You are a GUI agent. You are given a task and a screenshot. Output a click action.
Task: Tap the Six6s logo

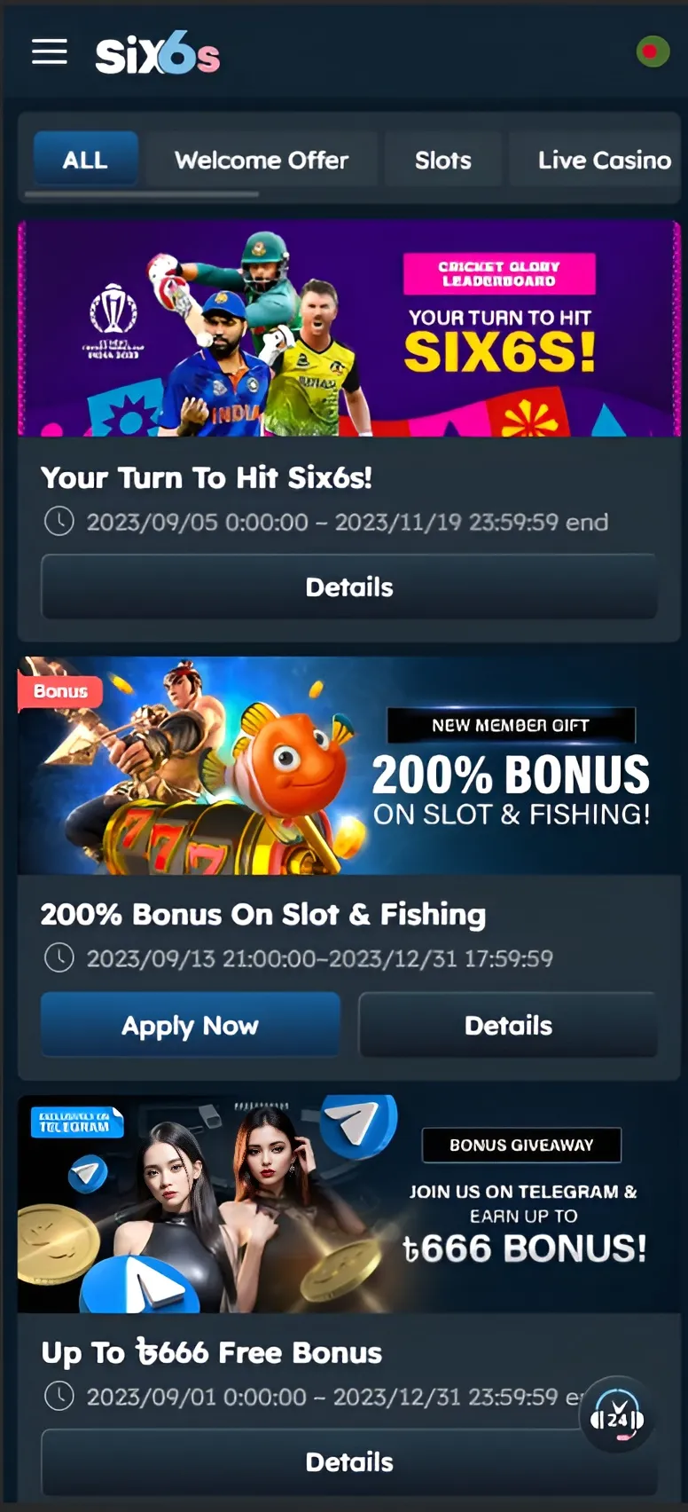pos(158,56)
